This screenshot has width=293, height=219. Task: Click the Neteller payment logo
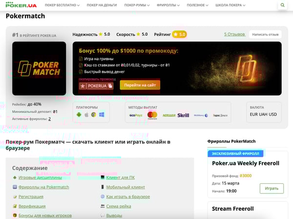(169, 115)
